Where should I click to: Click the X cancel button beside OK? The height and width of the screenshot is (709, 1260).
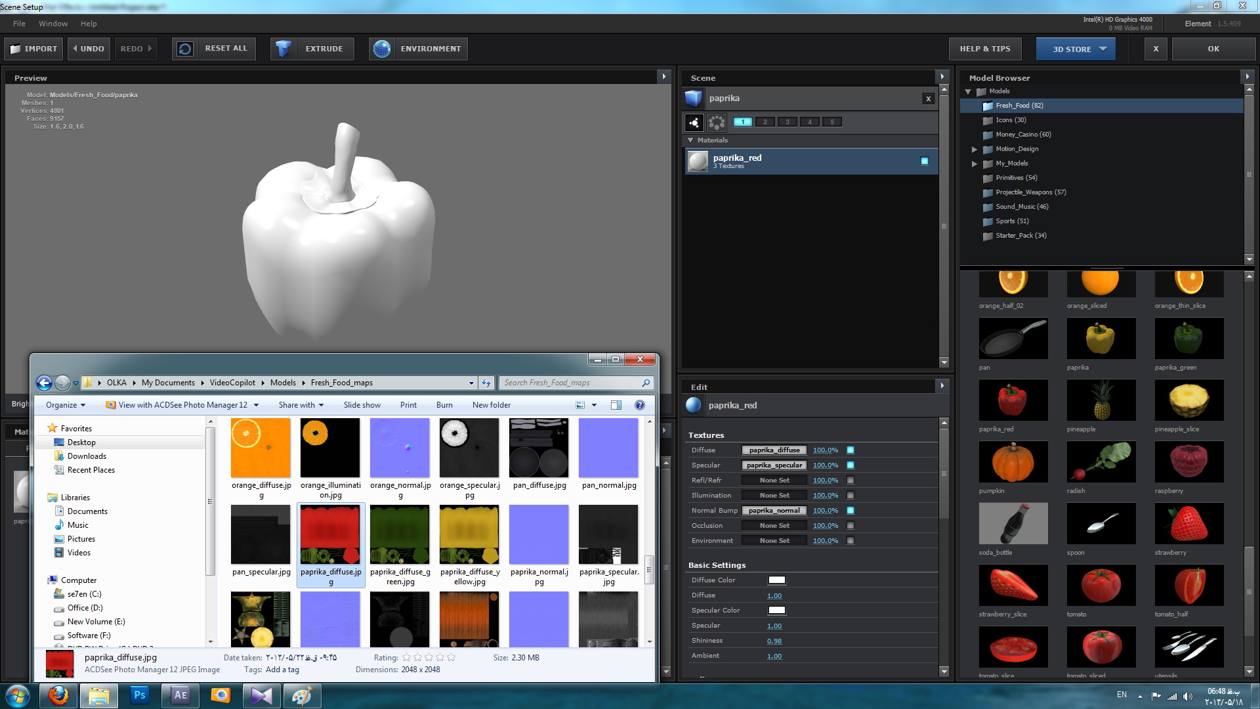pos(1156,49)
